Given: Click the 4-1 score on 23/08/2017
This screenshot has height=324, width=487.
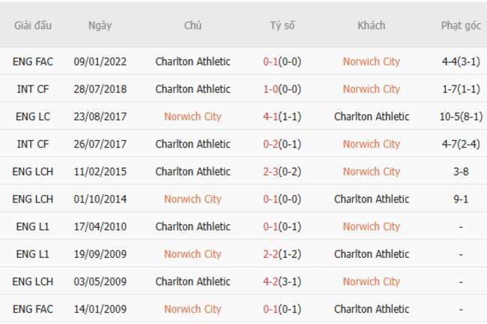Looking at the screenshot, I should click(x=270, y=116).
